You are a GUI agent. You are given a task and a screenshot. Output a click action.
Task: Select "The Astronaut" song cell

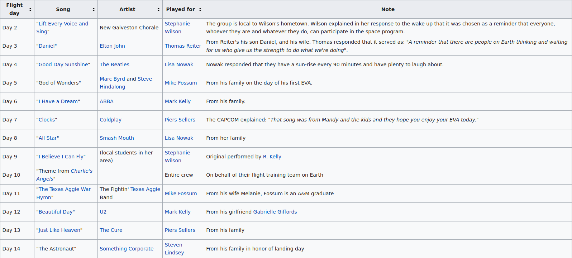click(x=66, y=249)
